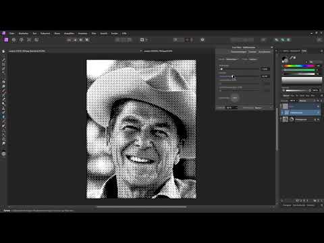This screenshot has width=324, height=243.
Task: Adjust the Kontrast slider in the halftone dialog
Action: 239,76
